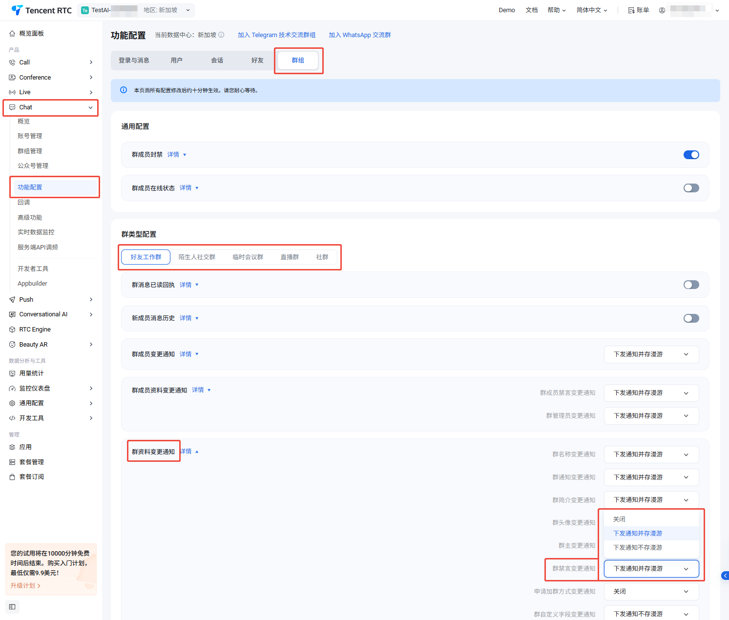Open 加入 Telegram 技术交流群组 link
Viewport: 729px width, 620px height.
(x=276, y=35)
